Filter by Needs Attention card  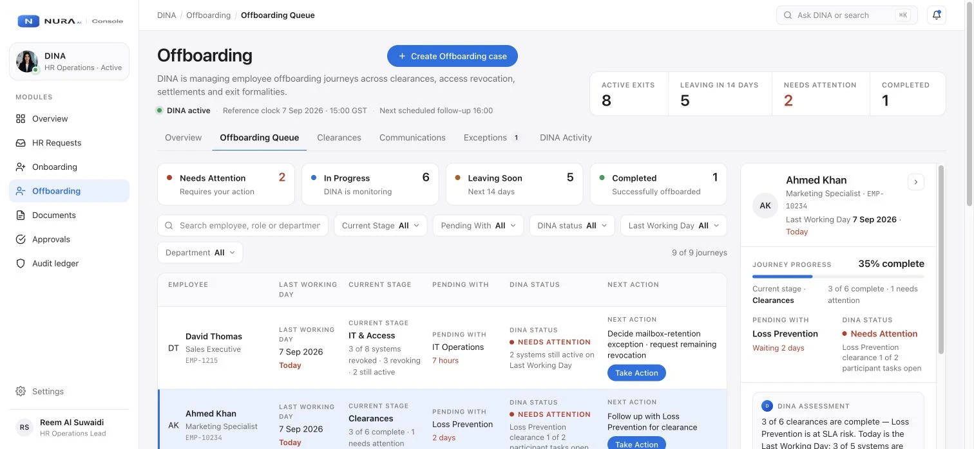tap(226, 184)
